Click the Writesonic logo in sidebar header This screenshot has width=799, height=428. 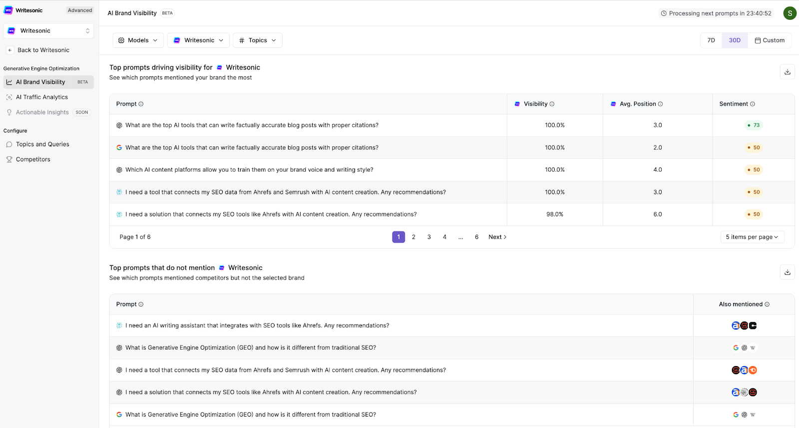coord(8,10)
